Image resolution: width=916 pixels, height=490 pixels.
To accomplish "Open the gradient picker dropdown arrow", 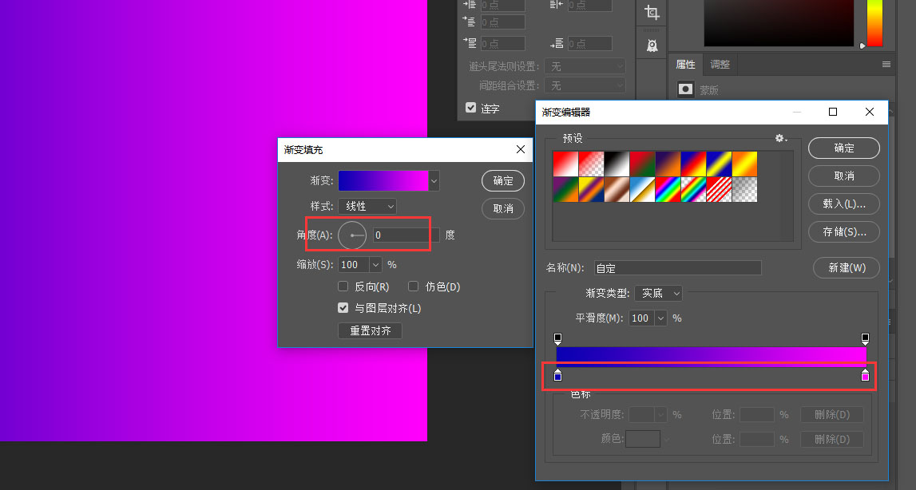I will (x=434, y=181).
